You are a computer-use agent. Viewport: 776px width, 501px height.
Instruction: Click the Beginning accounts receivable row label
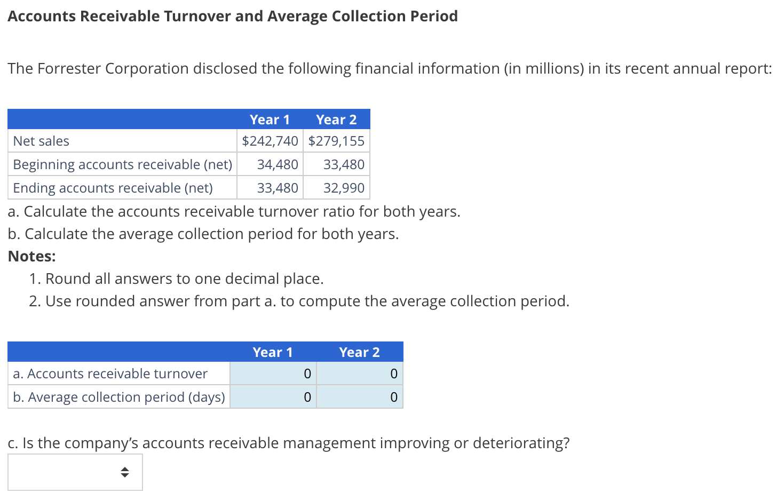pyautogui.click(x=123, y=164)
